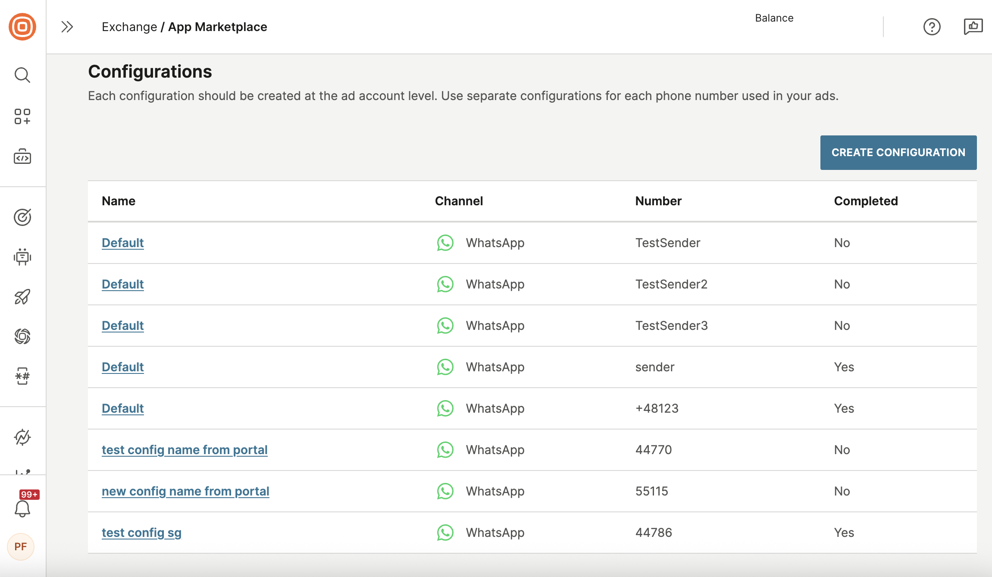Select App Marketplace in the breadcrumb
992x577 pixels.
(217, 27)
